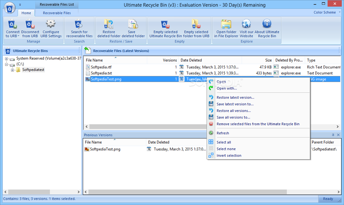Click the pin icon on Previous Versions panel
Viewport: 344px width, 205px height.
[333, 135]
